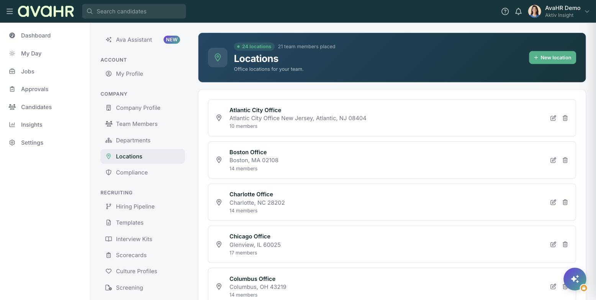Click 'Office locations for your team.' subtitle
The image size is (596, 300).
tap(269, 69)
